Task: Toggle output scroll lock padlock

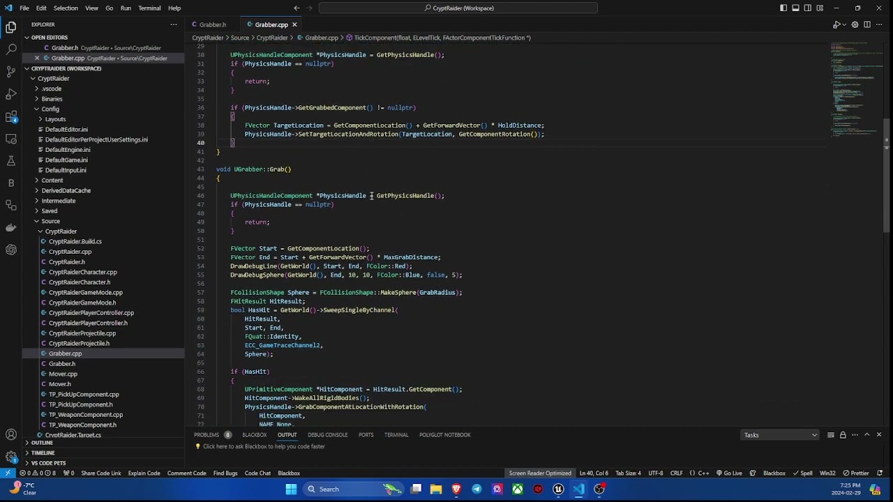Action: point(843,435)
